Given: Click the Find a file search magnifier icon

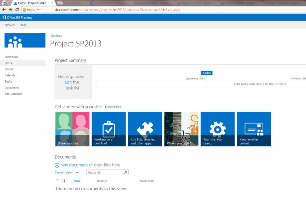Looking at the screenshot, I should coord(125,172).
